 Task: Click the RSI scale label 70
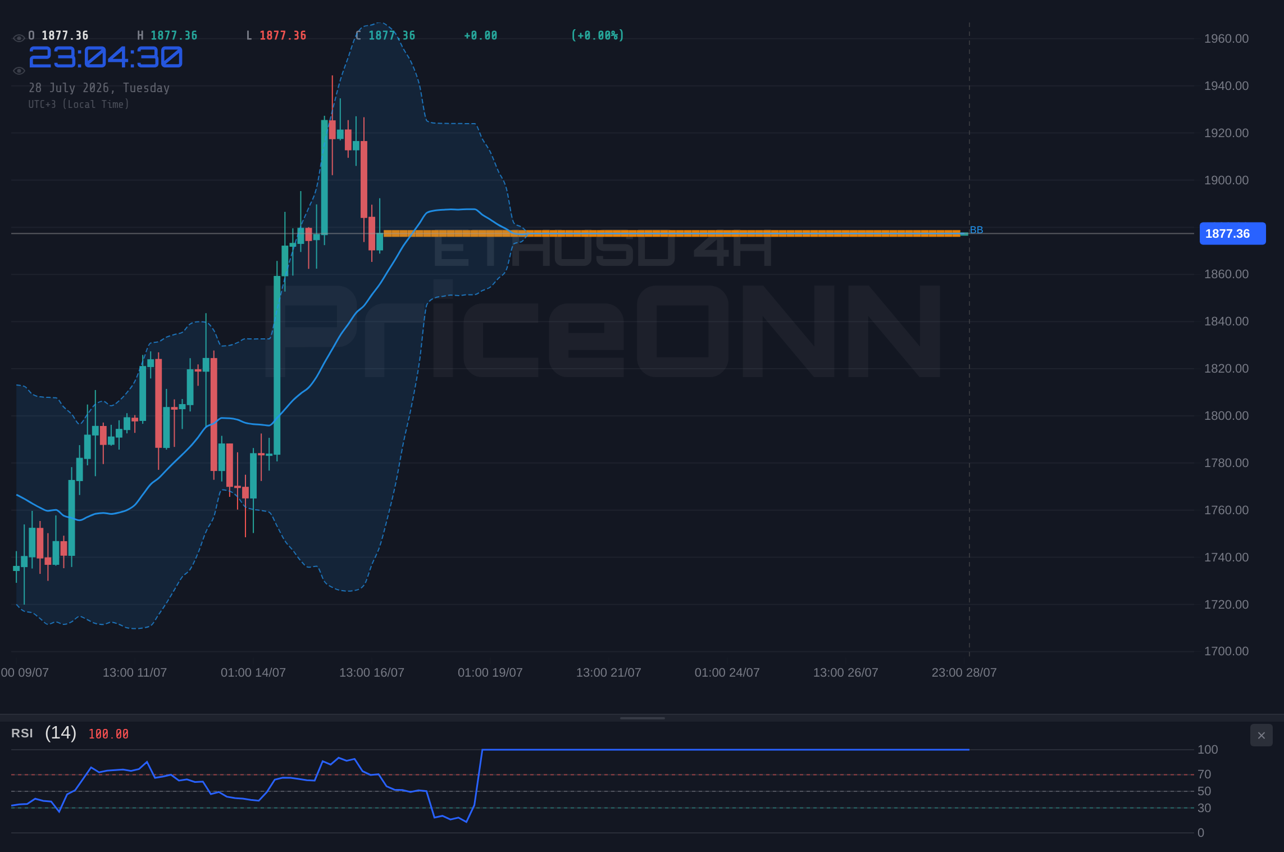click(1204, 774)
